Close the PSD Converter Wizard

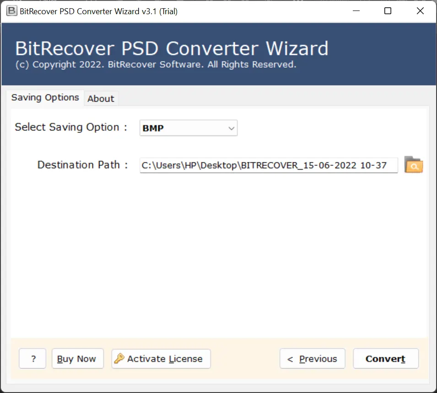tap(420, 10)
